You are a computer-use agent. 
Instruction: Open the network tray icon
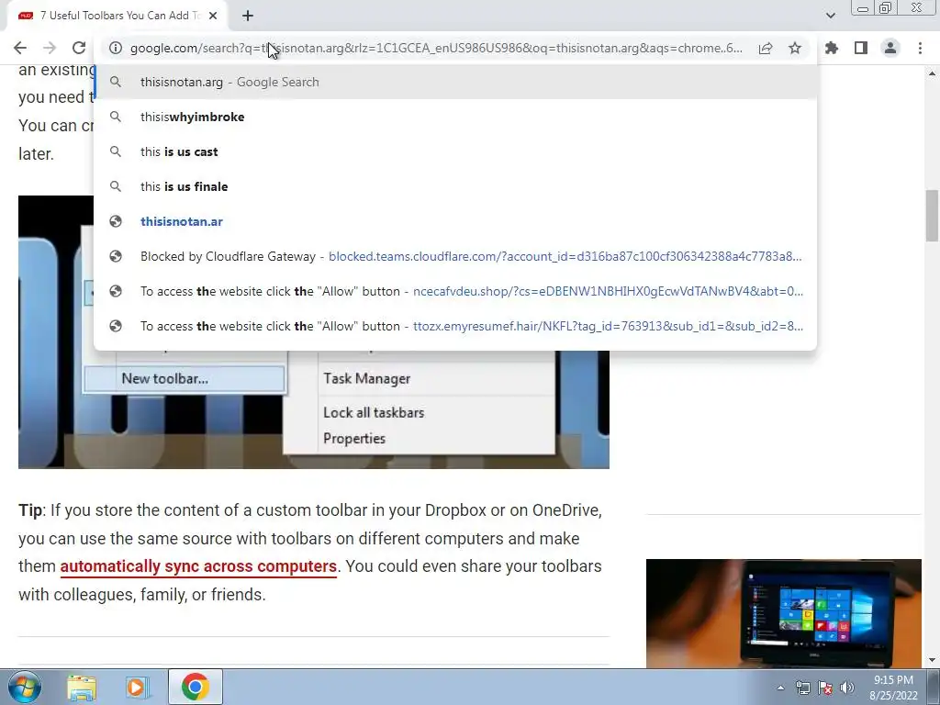pyautogui.click(x=802, y=688)
